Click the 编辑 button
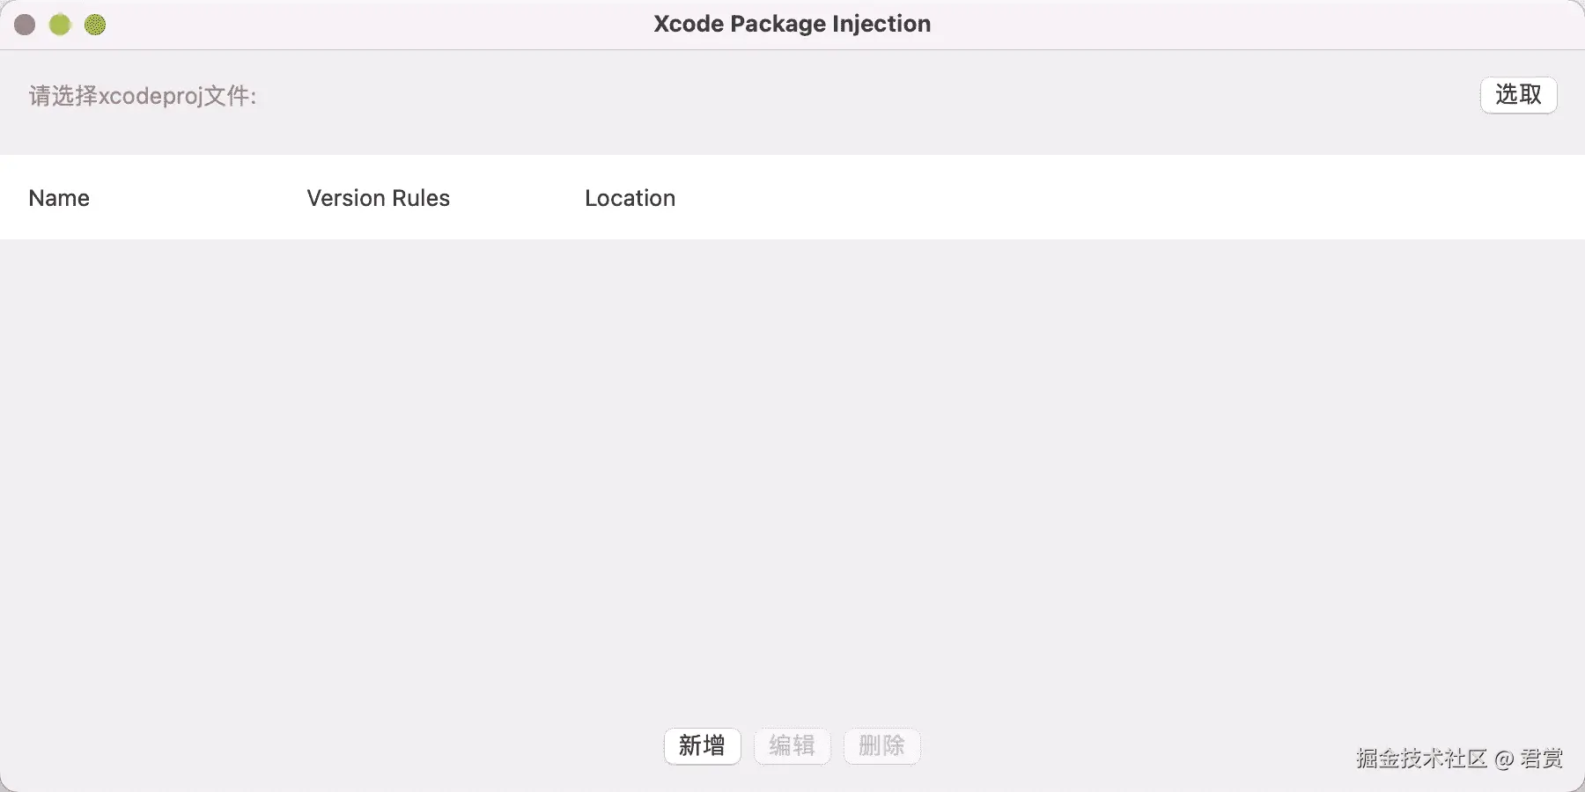This screenshot has width=1585, height=792. [792, 746]
